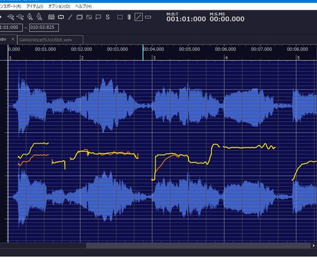The width and height of the screenshot is (317, 262).
Task: Toggle the loop playback icon
Action: pyautogui.click(x=61, y=17)
